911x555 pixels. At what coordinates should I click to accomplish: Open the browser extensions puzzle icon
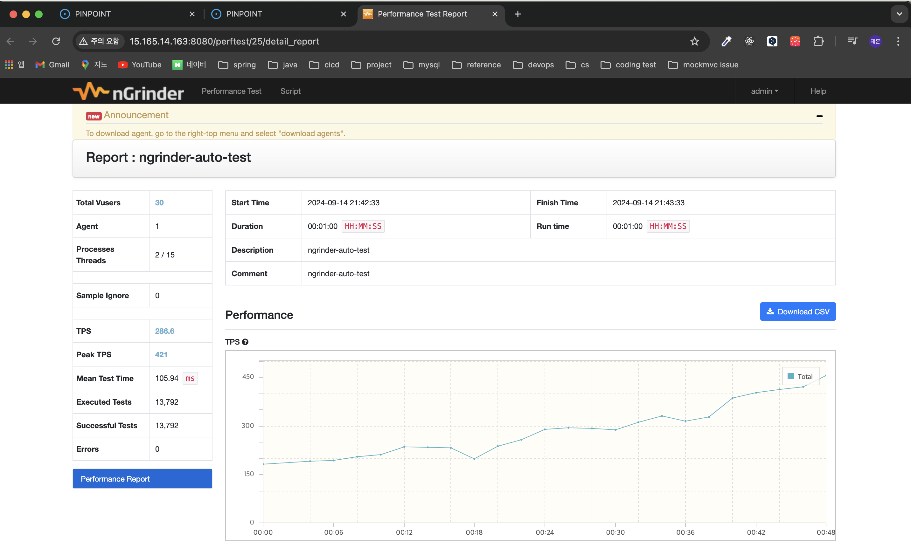[x=818, y=41]
